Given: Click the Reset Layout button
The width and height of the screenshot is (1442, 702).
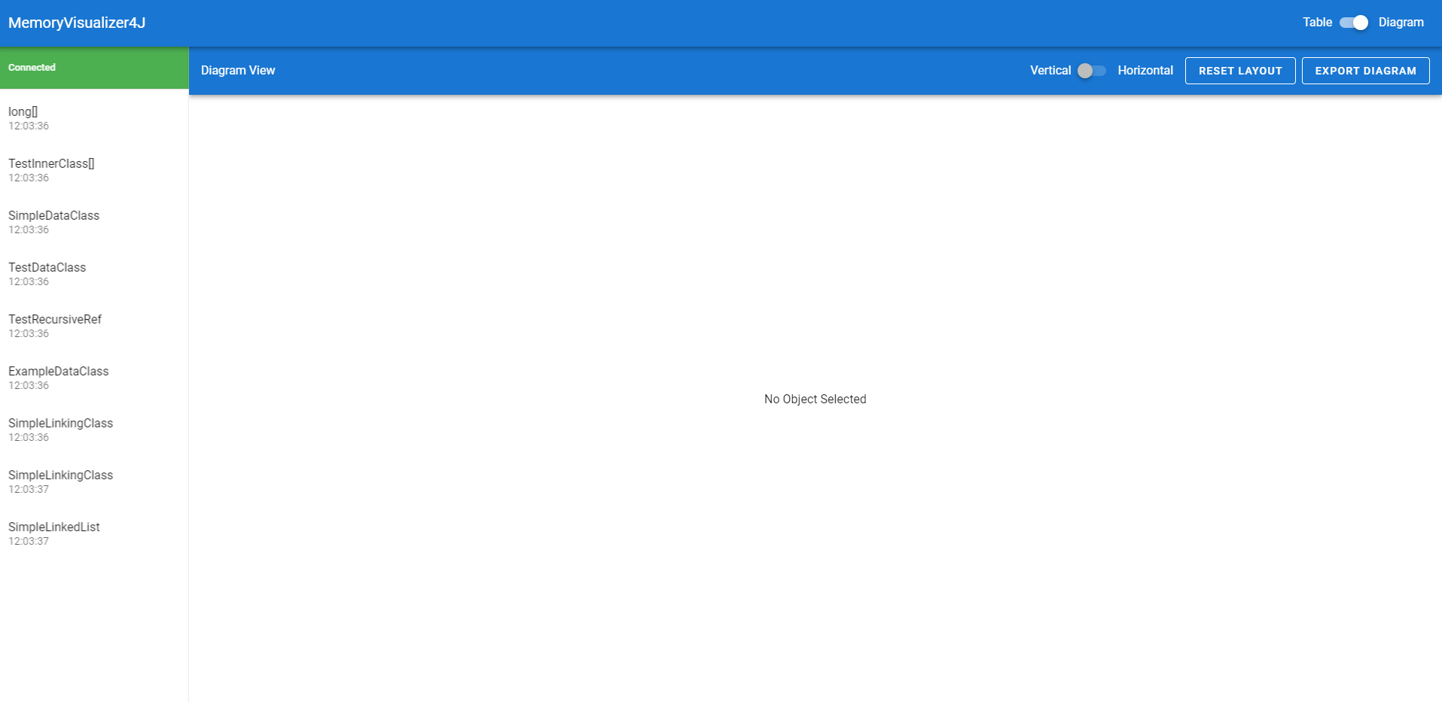Looking at the screenshot, I should coord(1240,71).
